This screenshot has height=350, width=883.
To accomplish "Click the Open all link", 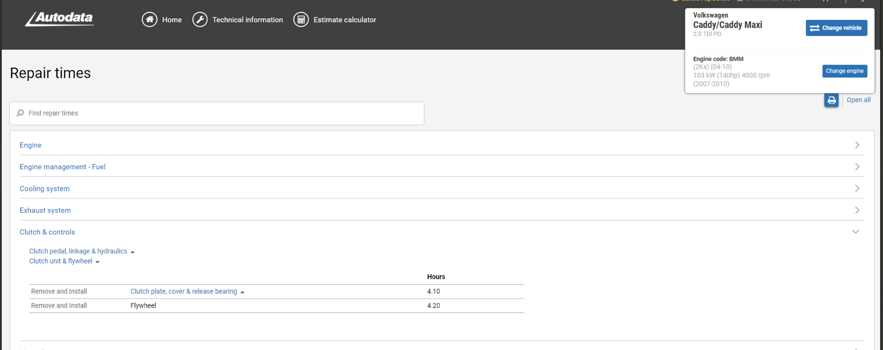I will point(858,100).
